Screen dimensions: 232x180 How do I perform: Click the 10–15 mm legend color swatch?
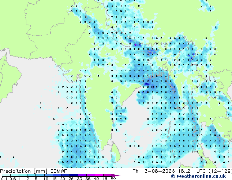(48, 175)
